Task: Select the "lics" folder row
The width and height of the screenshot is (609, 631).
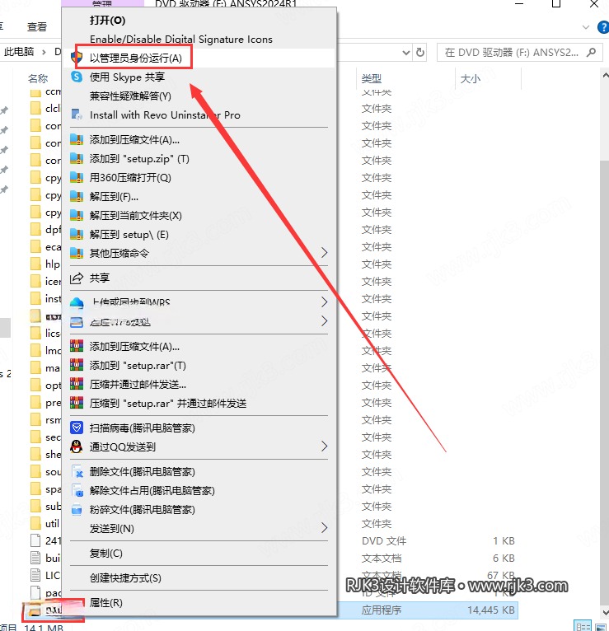Action: point(45,333)
